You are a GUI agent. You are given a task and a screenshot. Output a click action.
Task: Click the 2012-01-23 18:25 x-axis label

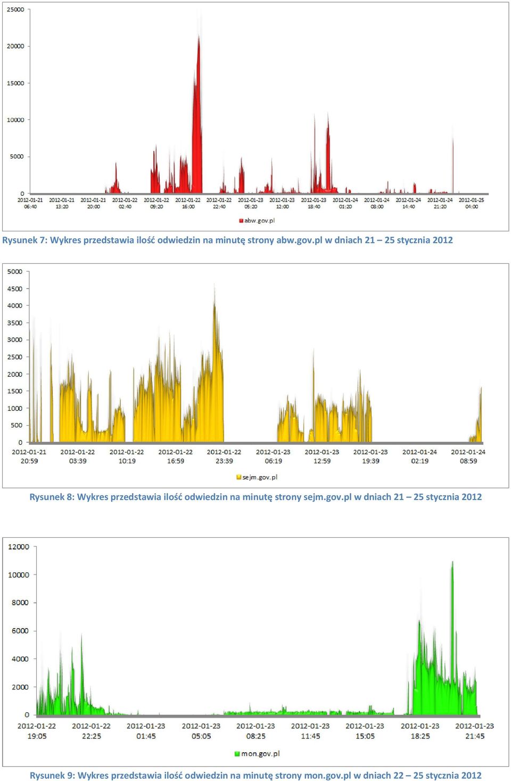(x=420, y=731)
